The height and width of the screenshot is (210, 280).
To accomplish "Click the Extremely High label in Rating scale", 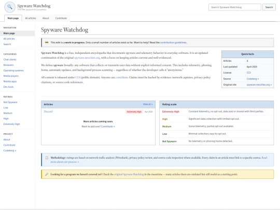I will 171,111.
